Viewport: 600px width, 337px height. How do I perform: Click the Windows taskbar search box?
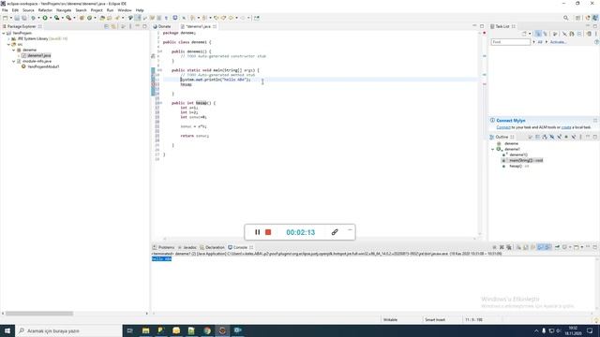tap(68, 330)
